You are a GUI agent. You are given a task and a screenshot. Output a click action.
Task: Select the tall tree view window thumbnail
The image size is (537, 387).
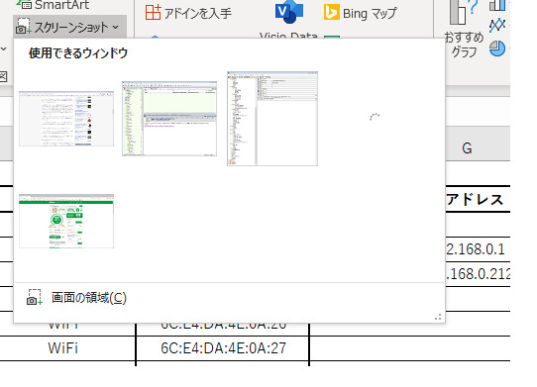272,119
